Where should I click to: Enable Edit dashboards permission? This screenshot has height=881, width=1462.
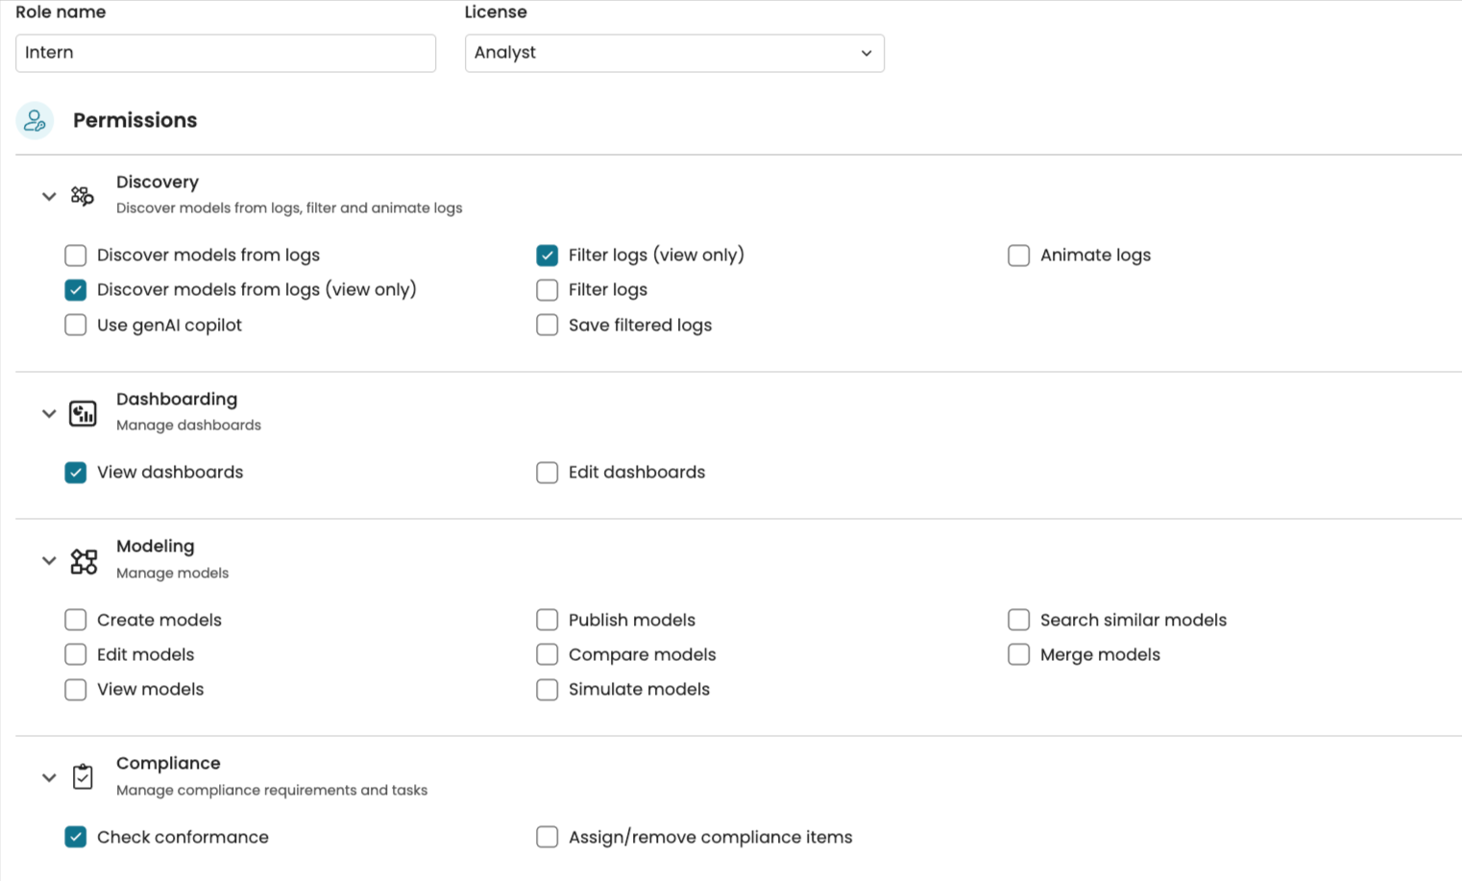[548, 473]
